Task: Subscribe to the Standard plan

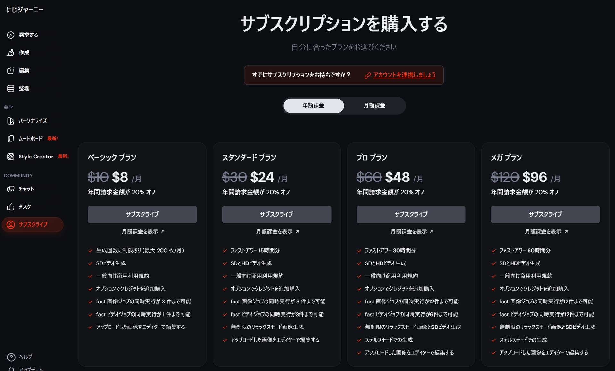Action: [x=276, y=214]
